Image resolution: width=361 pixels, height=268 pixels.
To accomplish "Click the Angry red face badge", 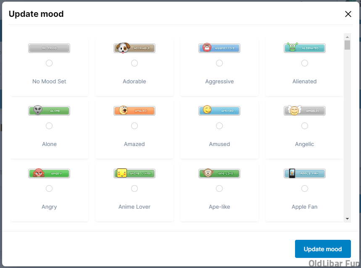I will coord(49,173).
